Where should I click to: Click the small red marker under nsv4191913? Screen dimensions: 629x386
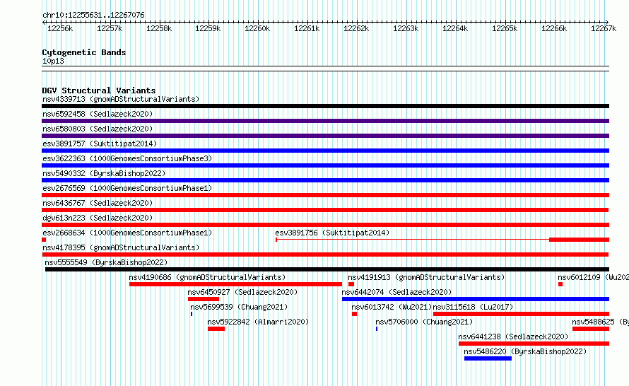(351, 284)
